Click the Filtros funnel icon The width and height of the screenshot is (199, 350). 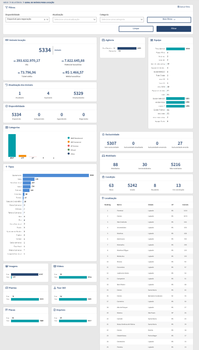point(6,8)
